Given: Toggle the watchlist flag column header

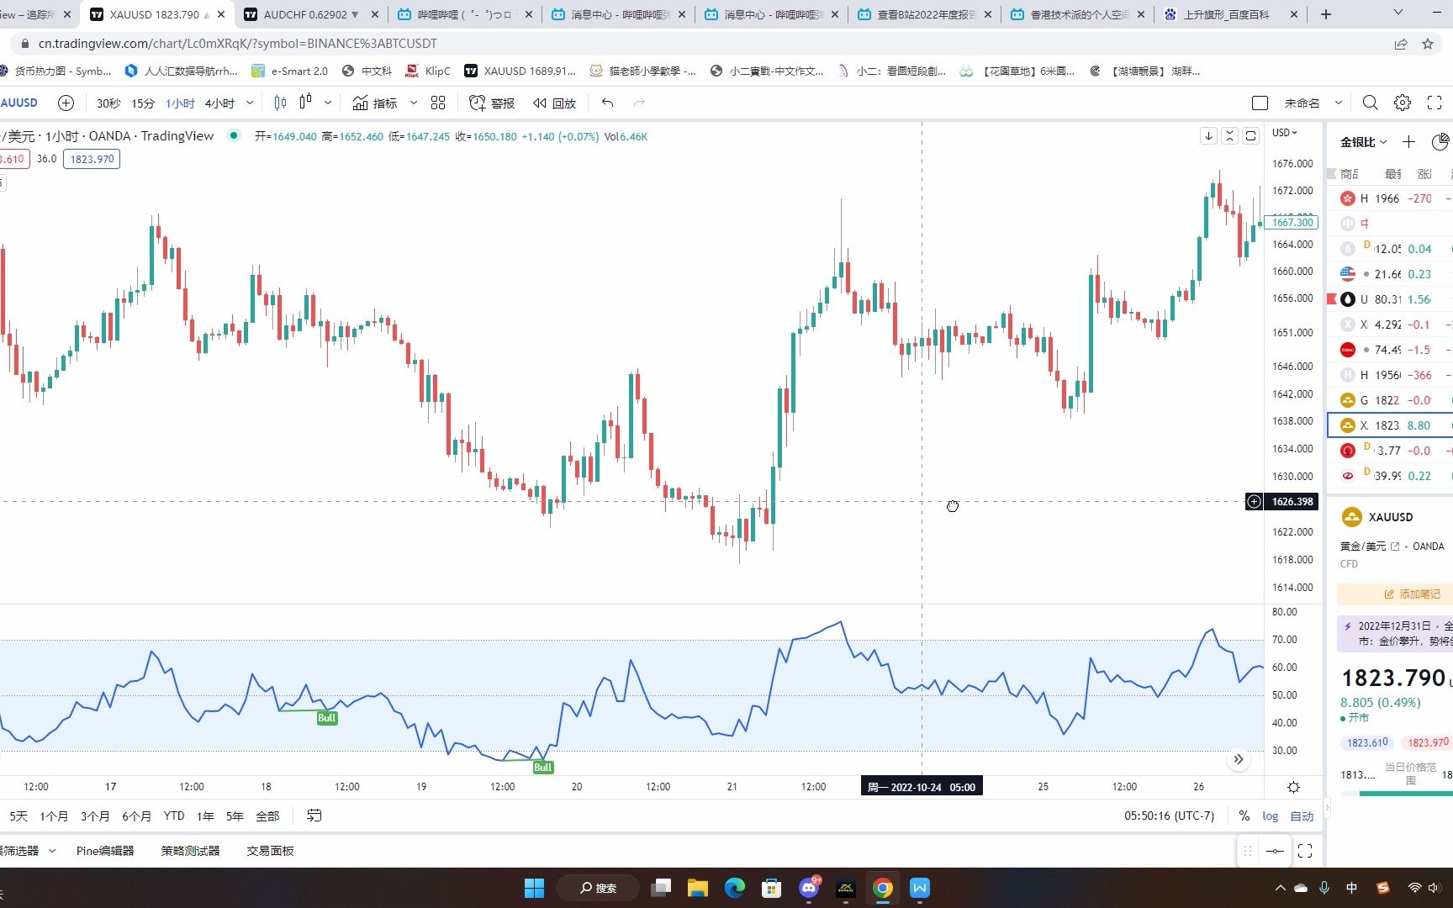Looking at the screenshot, I should click(x=1331, y=174).
